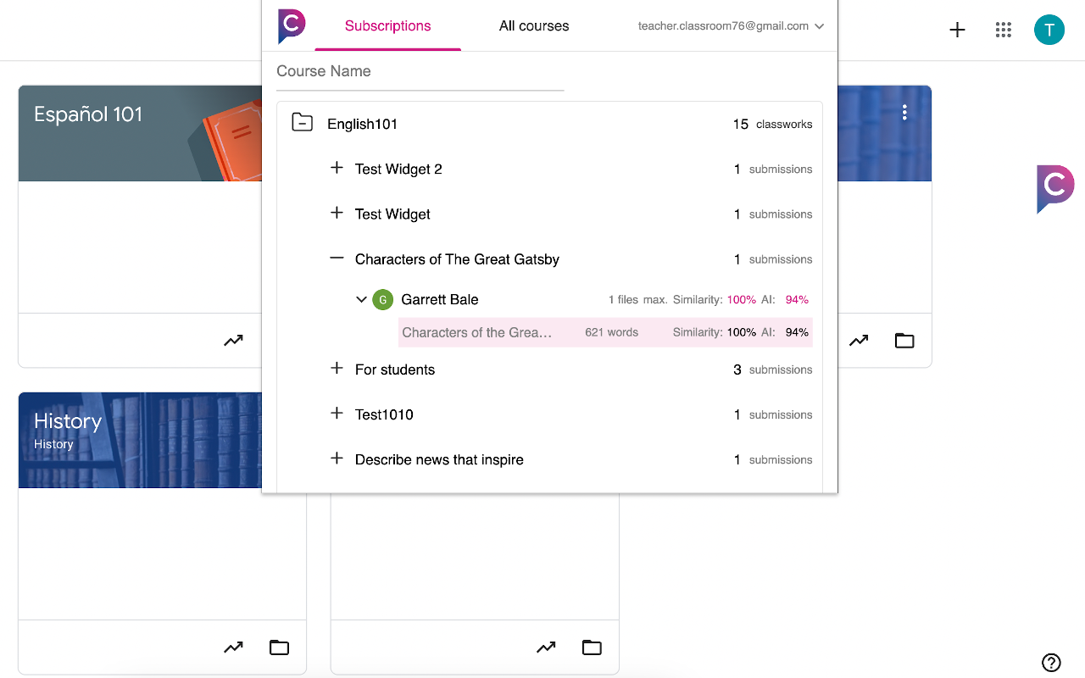Open the Google apps launcher grid
This screenshot has height=678, width=1085.
coord(1004,30)
